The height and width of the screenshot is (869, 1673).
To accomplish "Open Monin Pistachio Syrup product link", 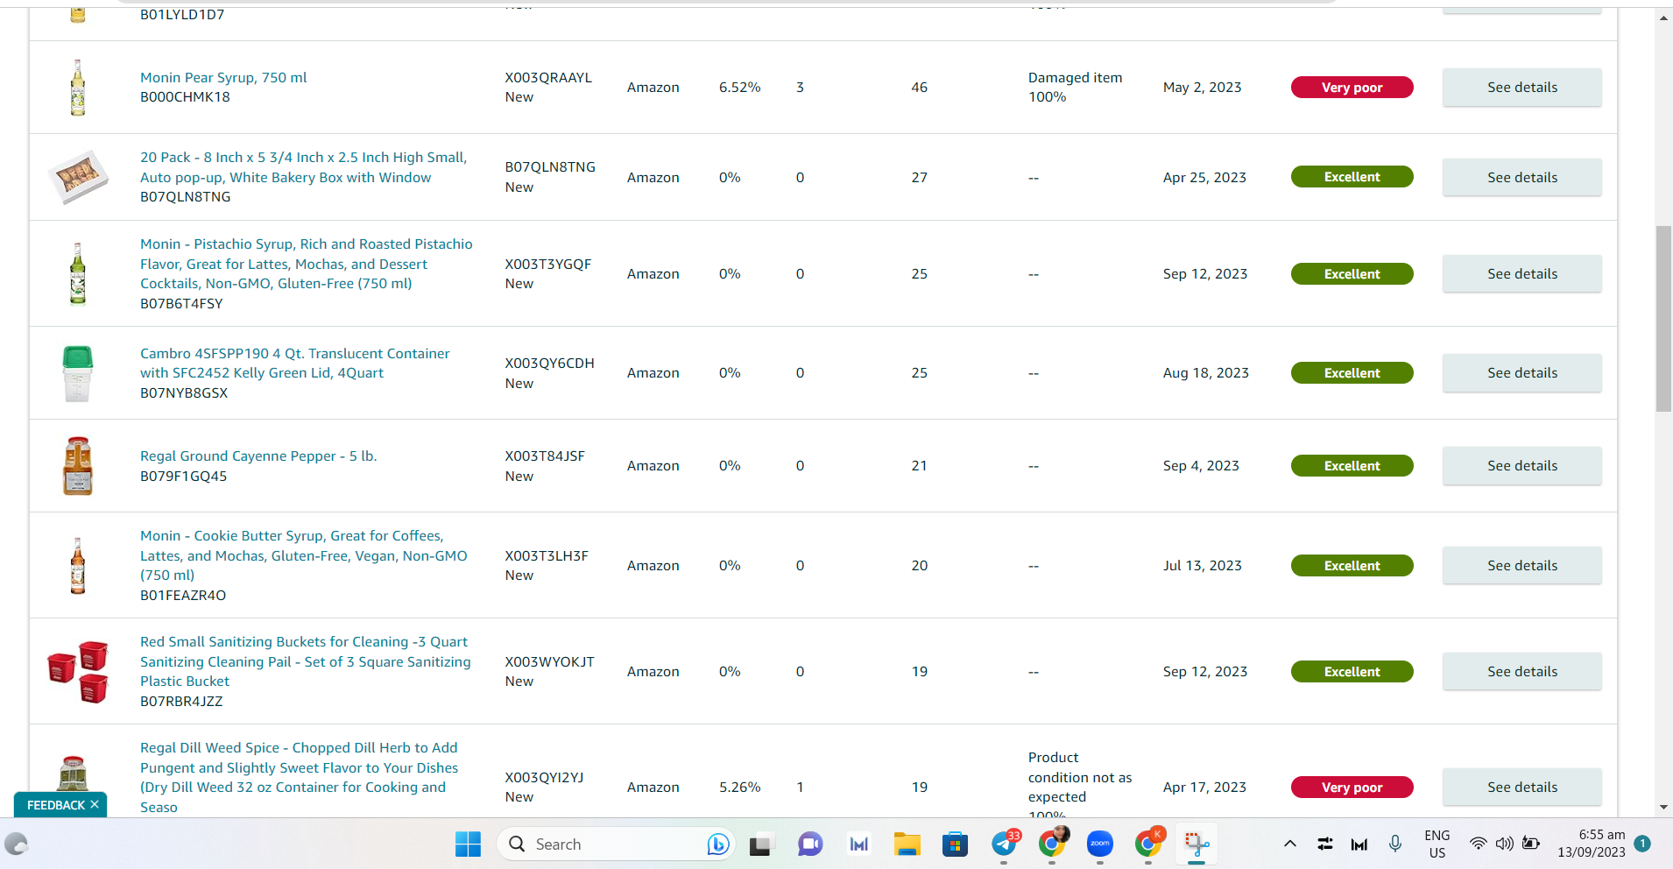I will tap(307, 264).
